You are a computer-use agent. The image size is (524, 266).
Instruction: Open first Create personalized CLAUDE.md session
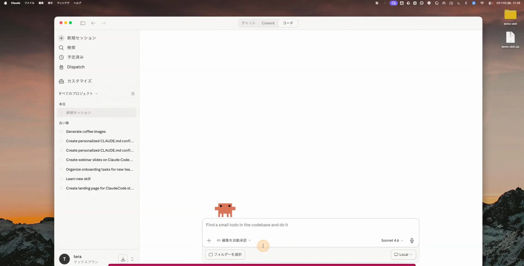(x=97, y=141)
